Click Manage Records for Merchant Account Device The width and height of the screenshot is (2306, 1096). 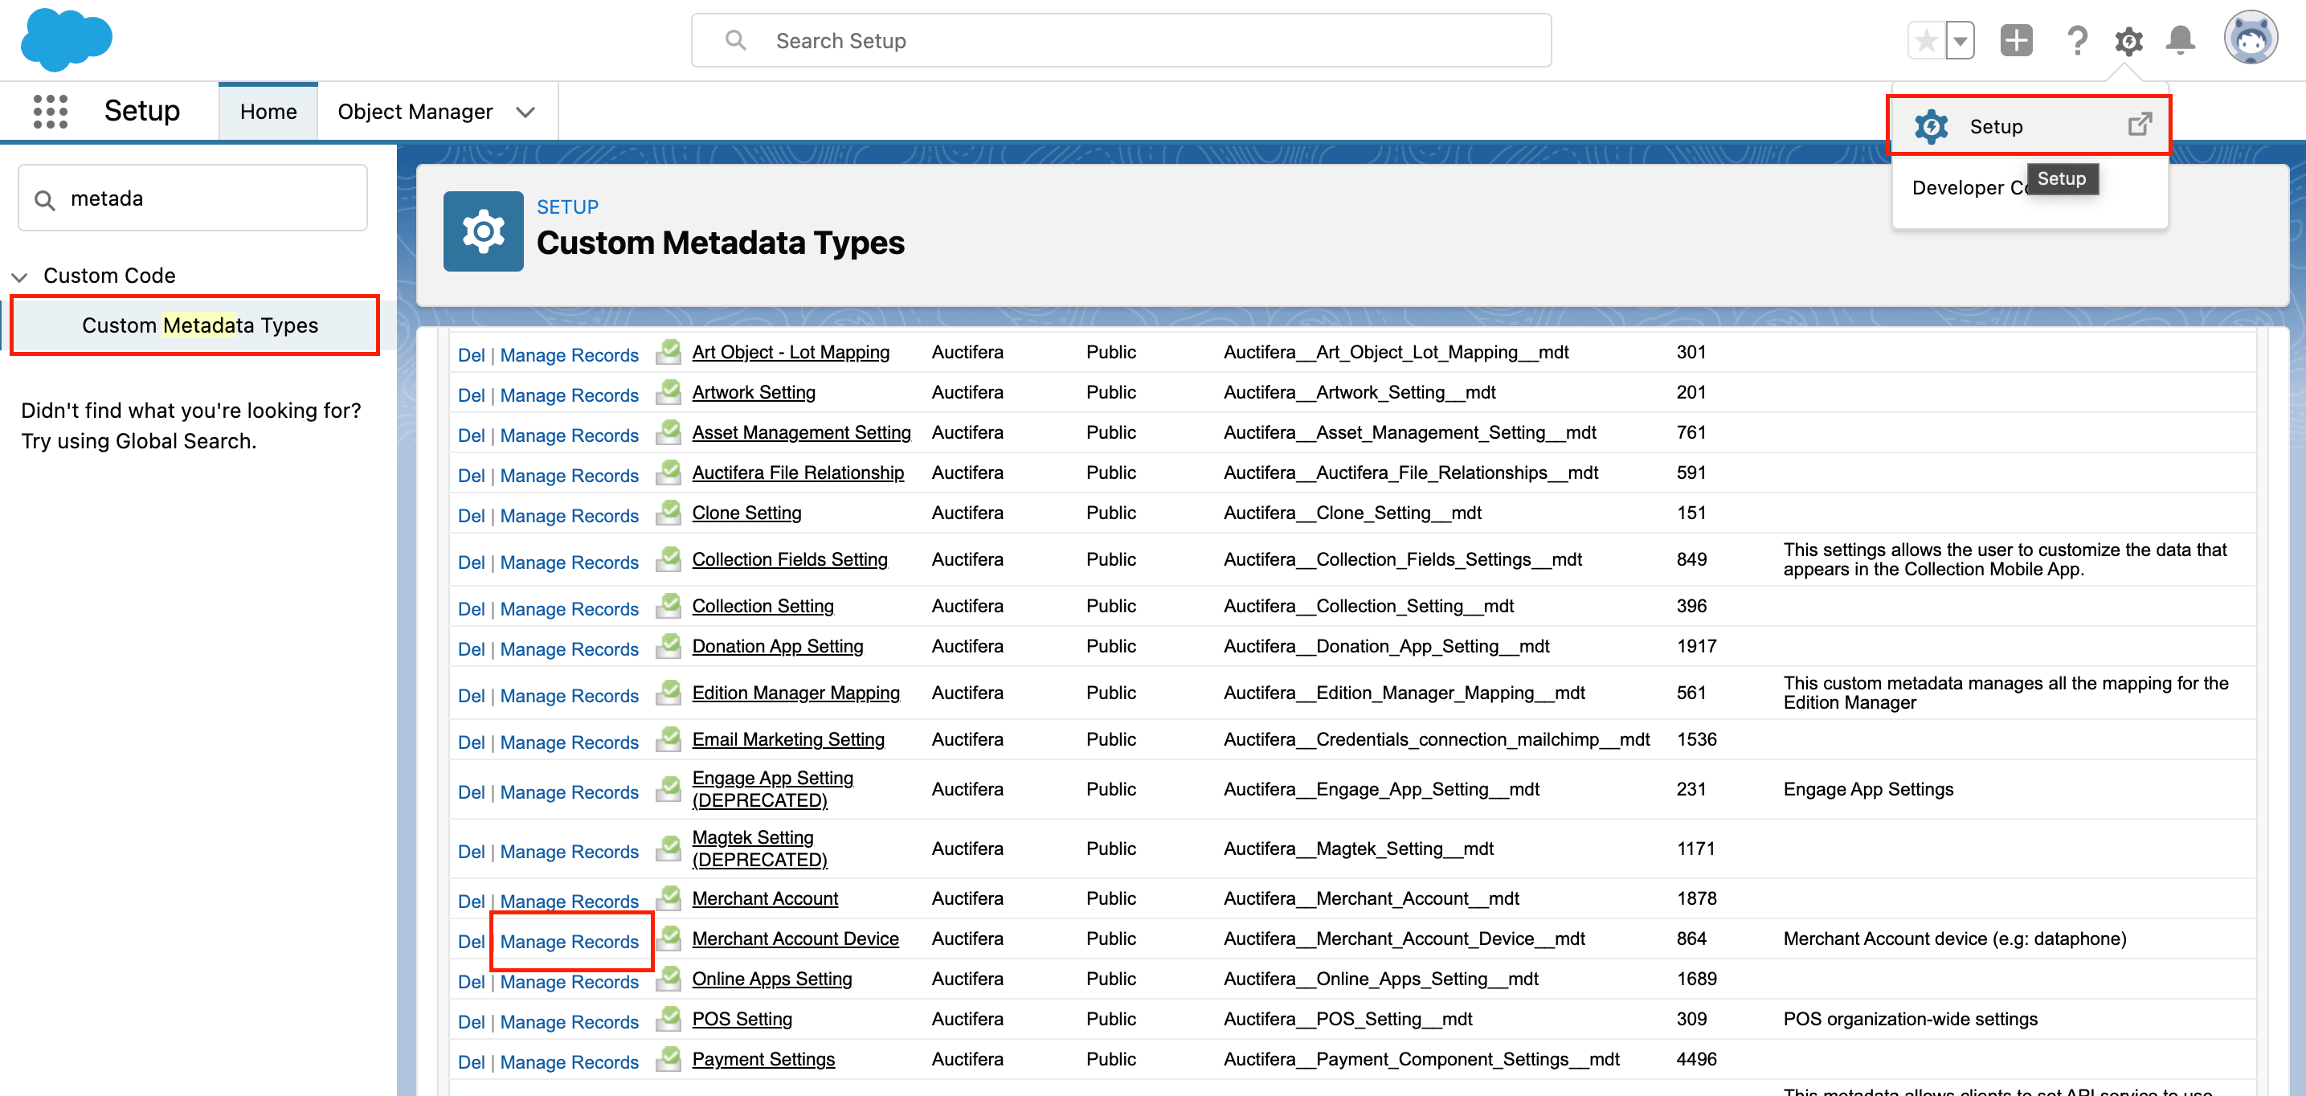pyautogui.click(x=570, y=941)
